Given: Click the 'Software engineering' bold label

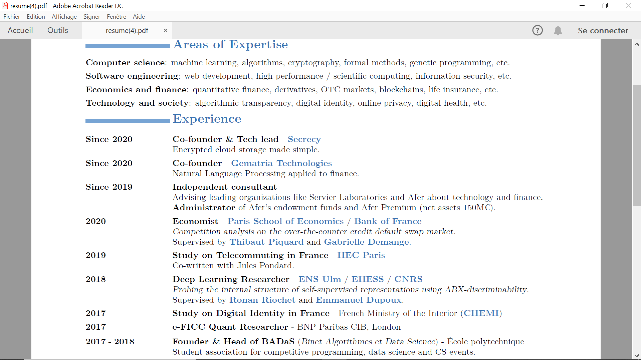Looking at the screenshot, I should (132, 76).
